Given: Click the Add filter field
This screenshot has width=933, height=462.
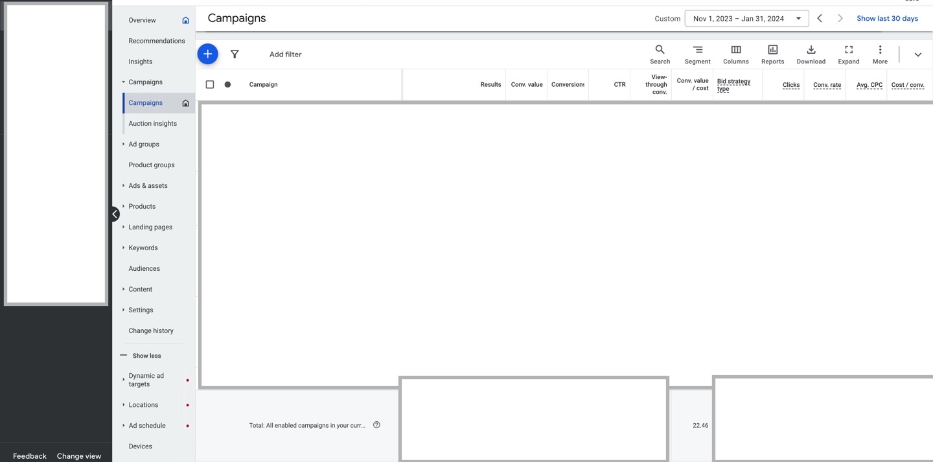Looking at the screenshot, I should [285, 54].
